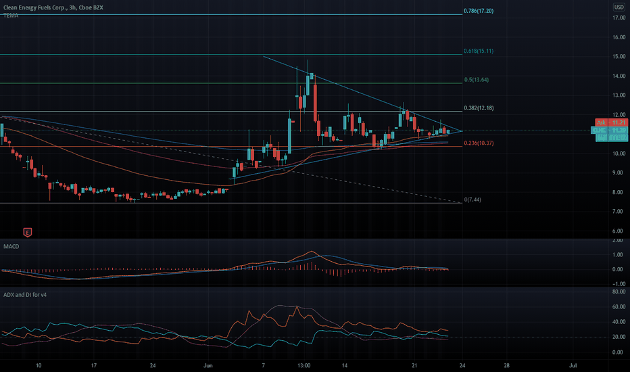Click the 'Jul' date axis label

(x=573, y=365)
